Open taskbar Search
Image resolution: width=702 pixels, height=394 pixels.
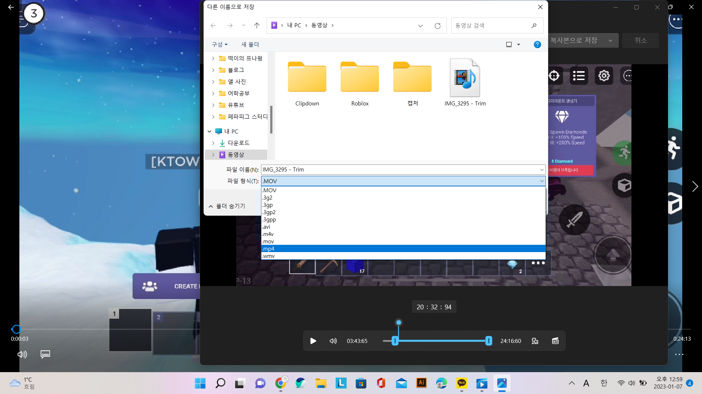220,383
